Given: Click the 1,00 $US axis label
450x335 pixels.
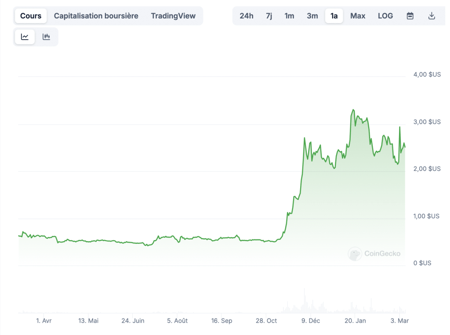Looking at the screenshot, I should [x=426, y=216].
